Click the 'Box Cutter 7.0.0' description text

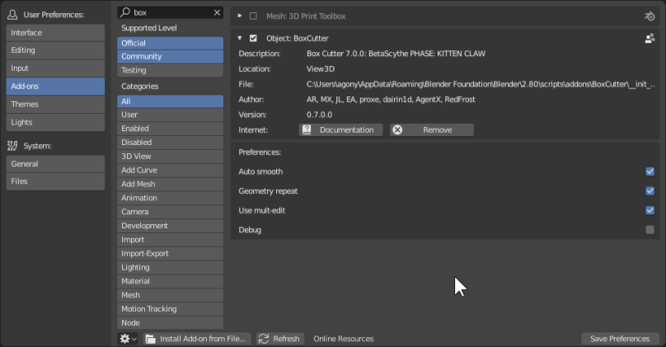tap(396, 54)
